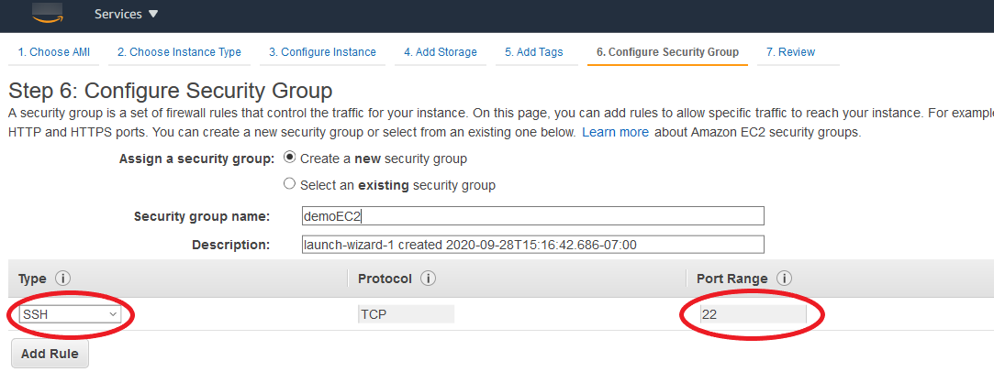Open the Services dropdown menu
This screenshot has width=994, height=372.
[127, 15]
